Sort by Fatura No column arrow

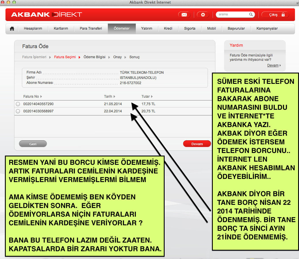41,97
